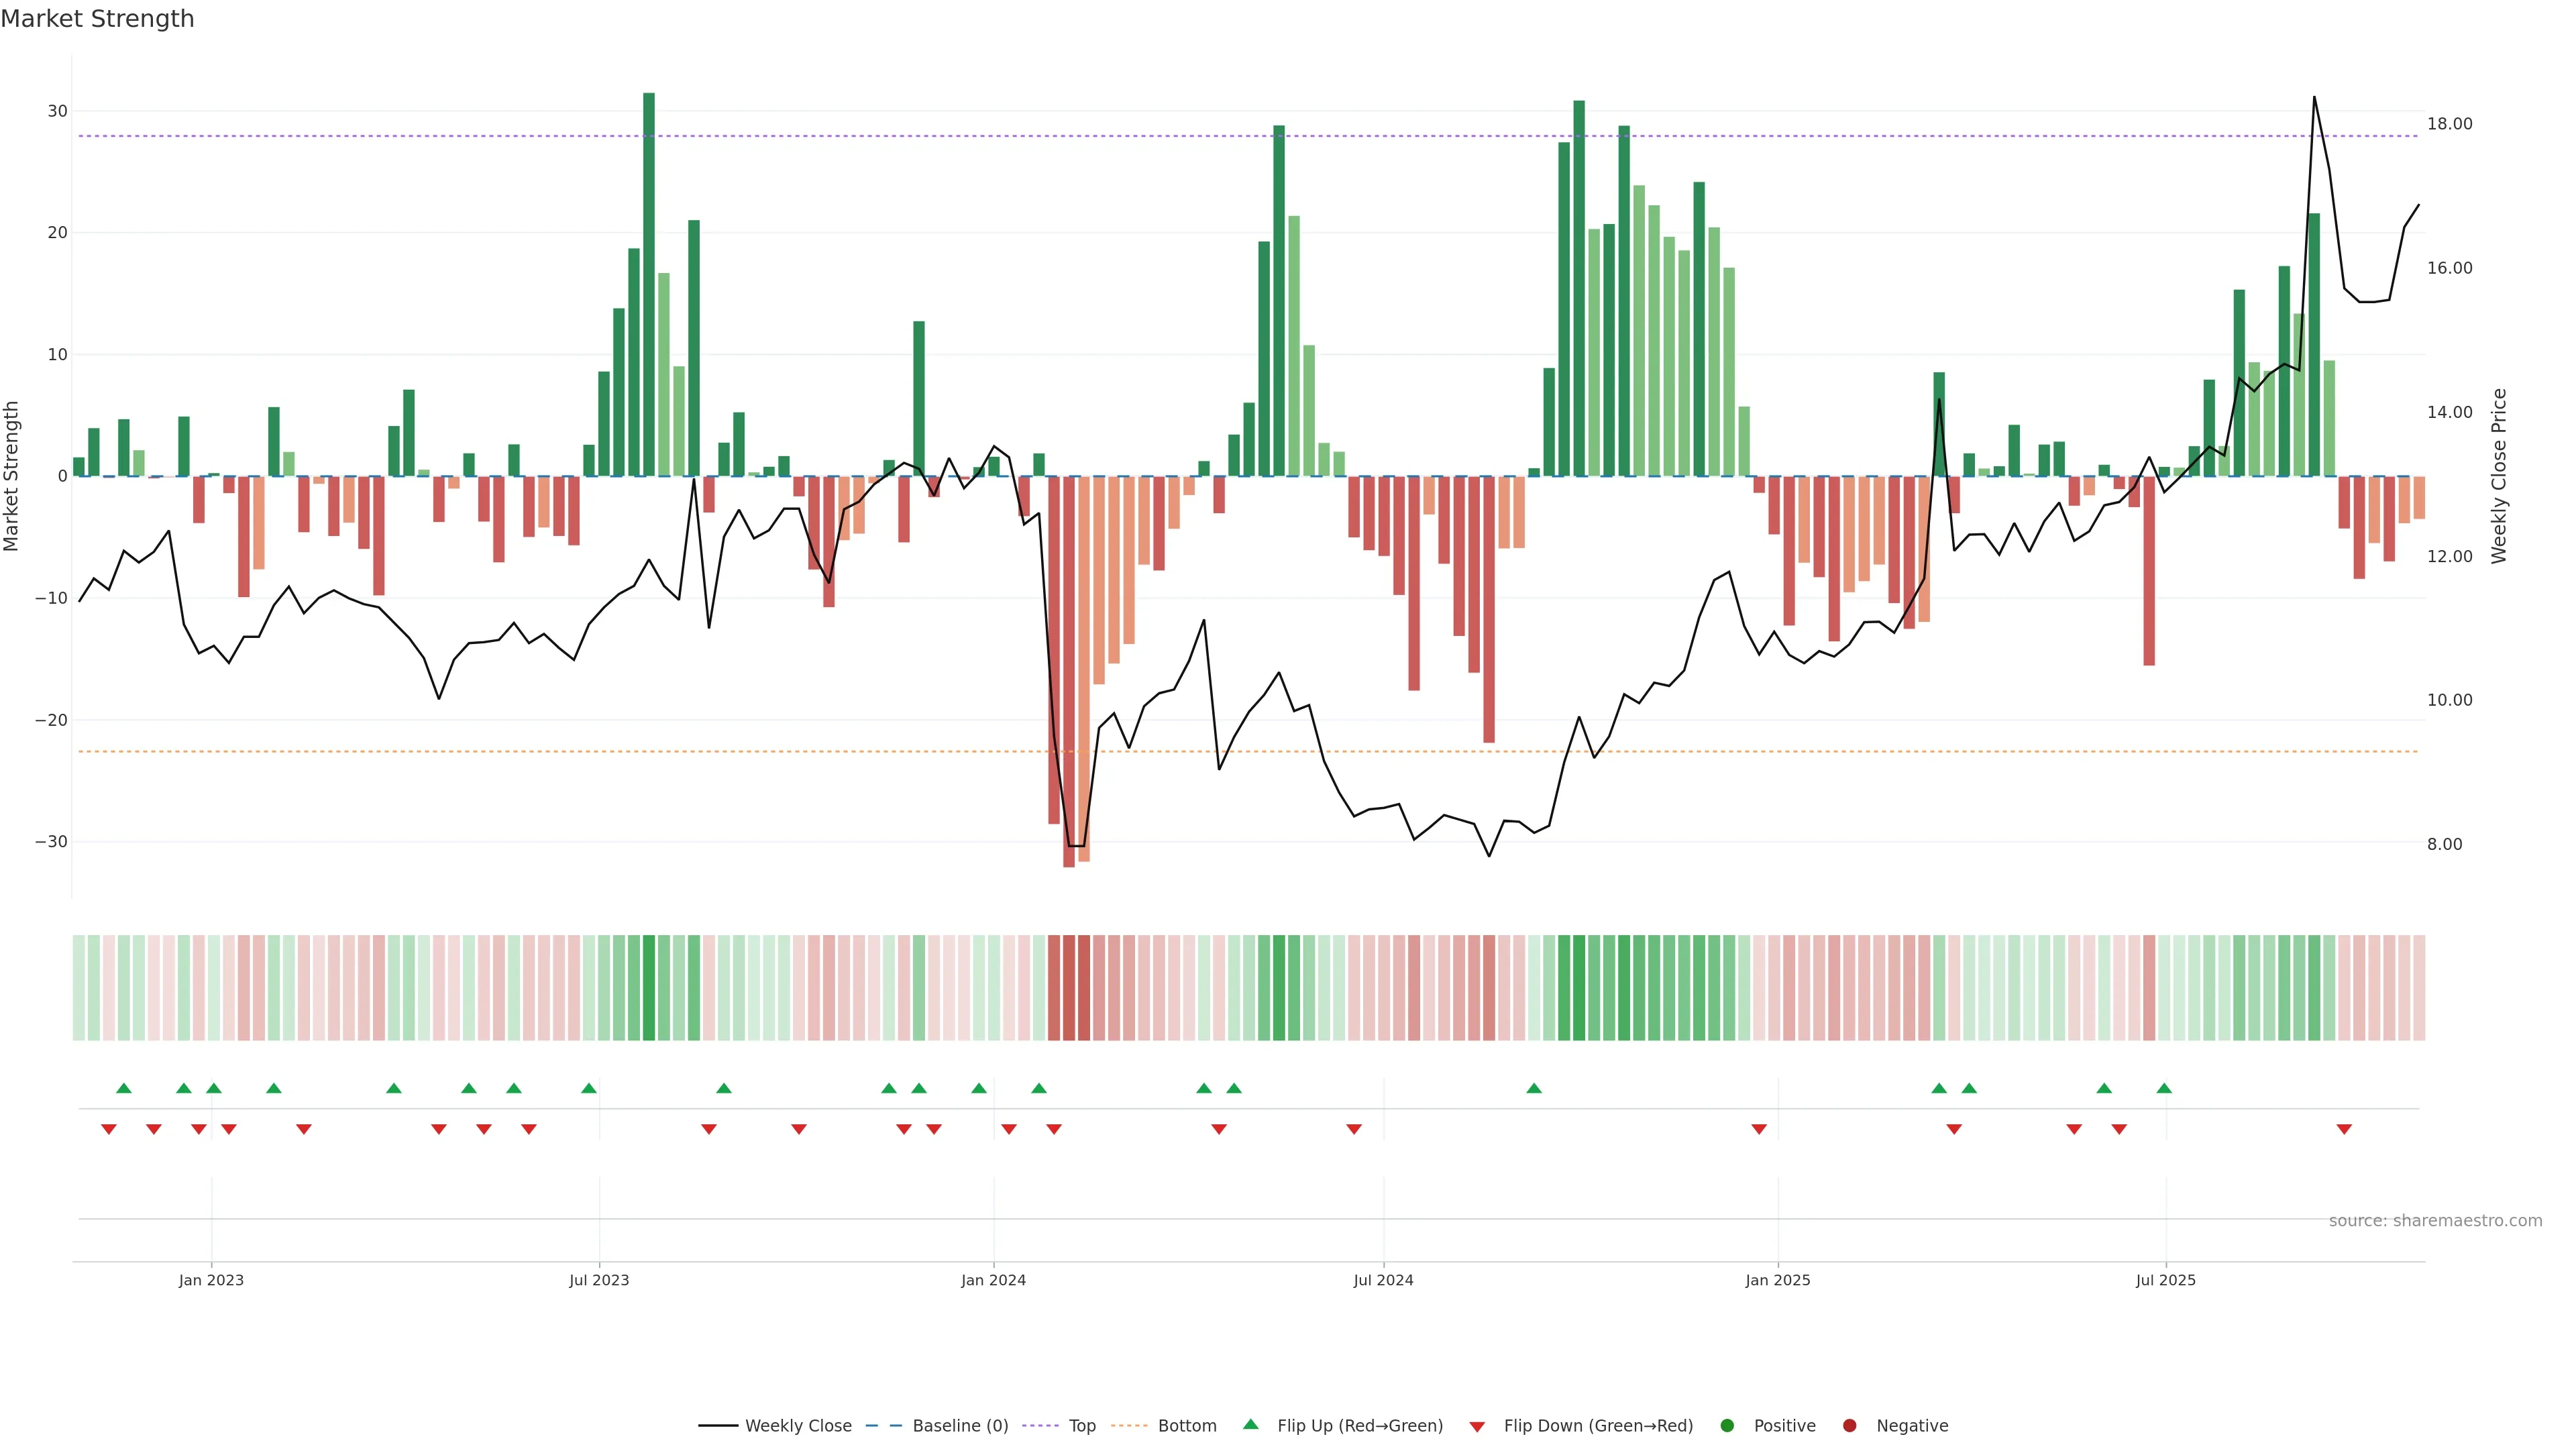Toggle Flip Down (Green→Red) legend label
This screenshot has width=2576, height=1449.
tap(1598, 1426)
